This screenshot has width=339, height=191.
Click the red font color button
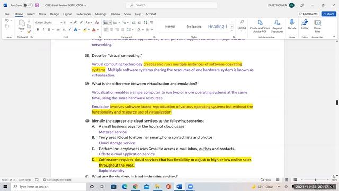pyautogui.click(x=94, y=30)
